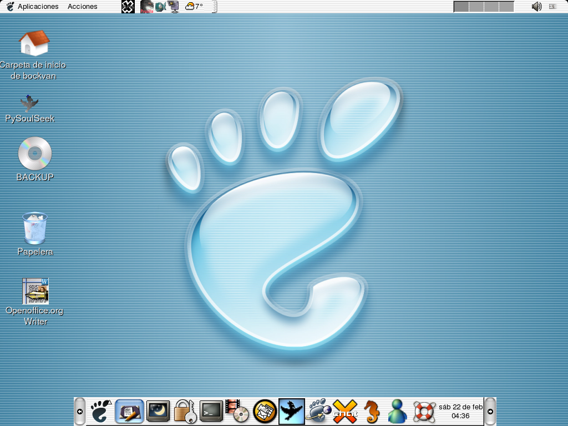Hide the bottom panel with the right arrow button
This screenshot has width=568, height=426.
point(490,412)
